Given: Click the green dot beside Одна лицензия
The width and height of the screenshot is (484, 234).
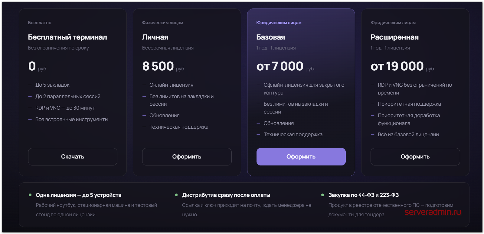Looking at the screenshot, I should [x=30, y=195].
